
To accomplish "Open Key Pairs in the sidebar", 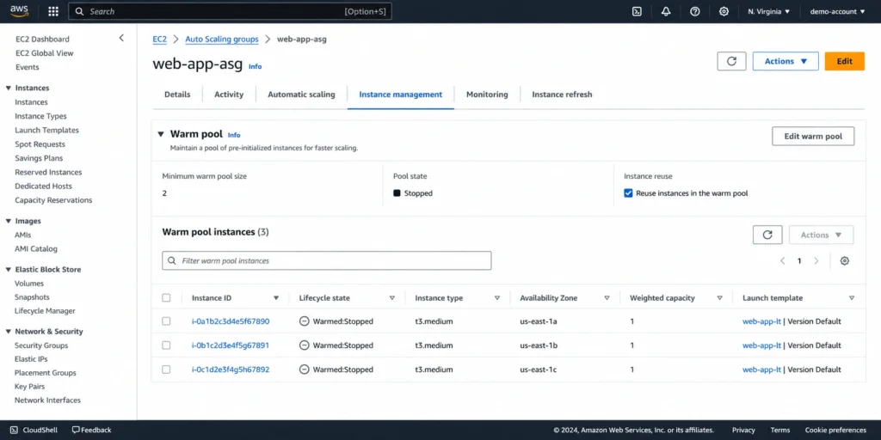I will [x=30, y=387].
